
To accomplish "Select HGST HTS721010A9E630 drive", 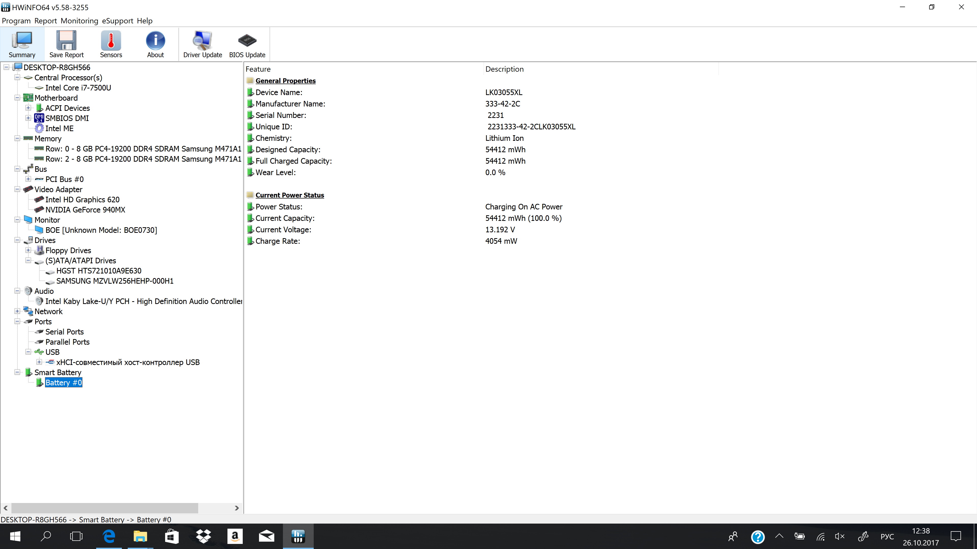I will [99, 271].
